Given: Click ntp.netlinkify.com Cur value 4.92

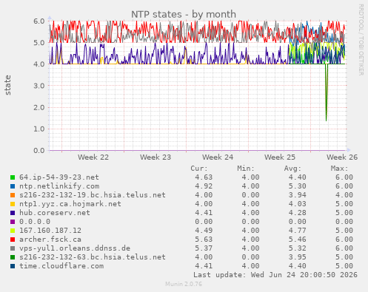Looking at the screenshot, I should tap(204, 186).
